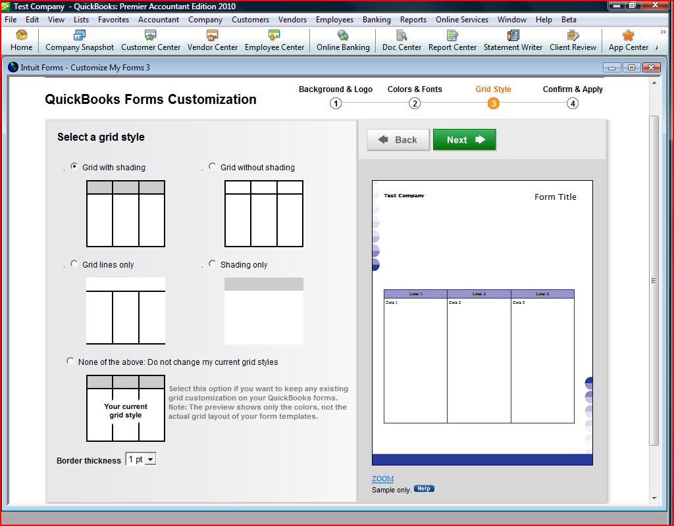Go to step 2 Colors & Fonts
The image size is (674, 526).
click(x=415, y=103)
